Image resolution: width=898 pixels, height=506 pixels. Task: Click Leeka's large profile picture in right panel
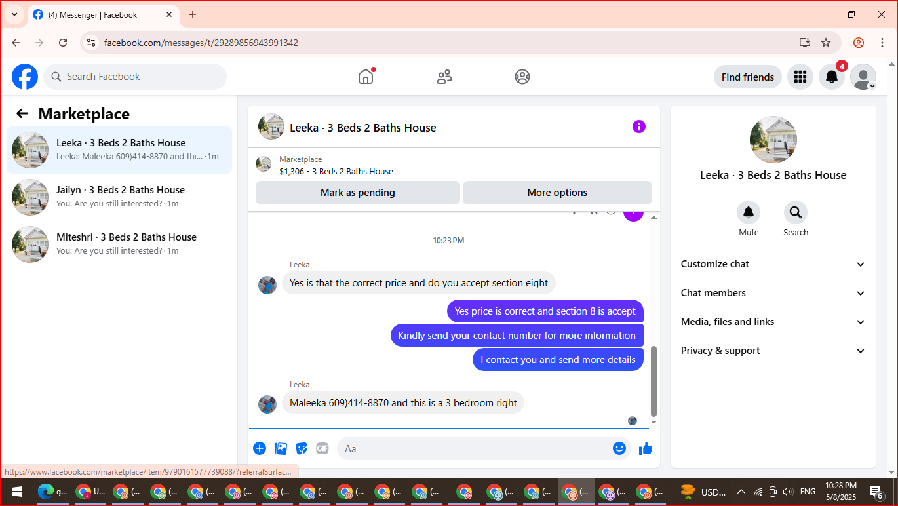coord(773,140)
